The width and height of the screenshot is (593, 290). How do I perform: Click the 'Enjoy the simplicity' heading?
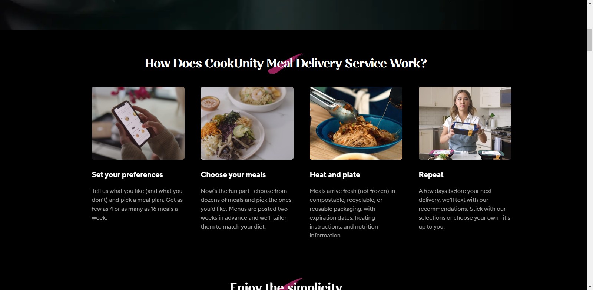[286, 286]
